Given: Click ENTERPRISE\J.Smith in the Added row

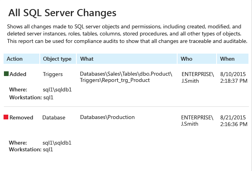Looking at the screenshot, I should (x=198, y=77).
